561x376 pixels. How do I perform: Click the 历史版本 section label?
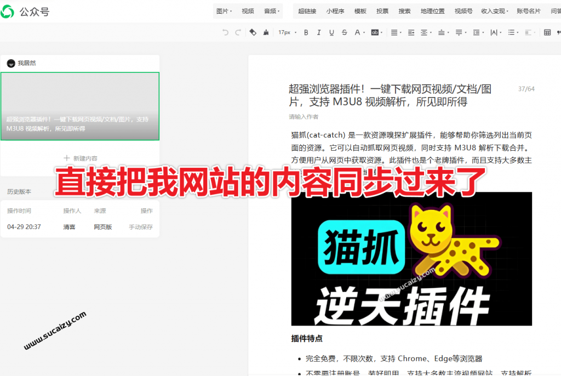pyautogui.click(x=19, y=192)
